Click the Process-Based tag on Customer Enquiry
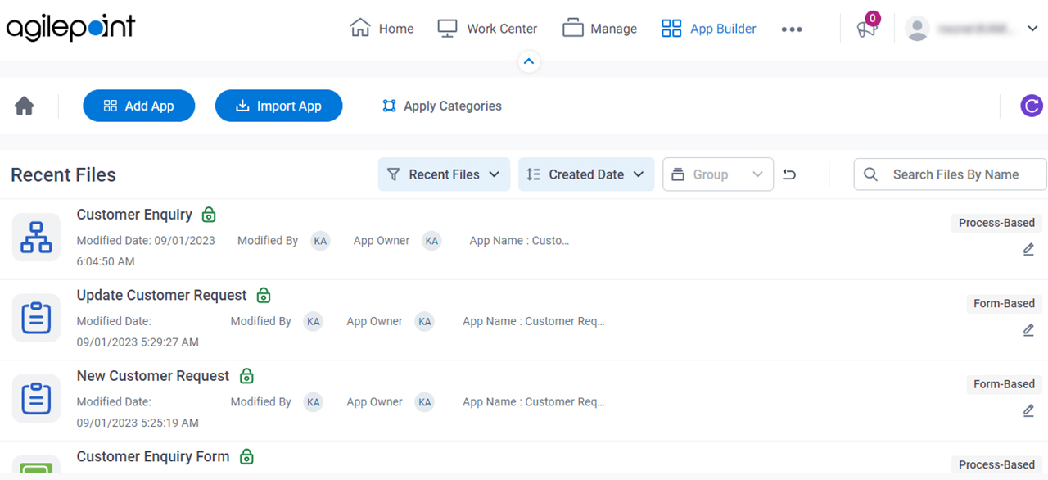Viewport: 1048px width, 480px height. click(996, 223)
